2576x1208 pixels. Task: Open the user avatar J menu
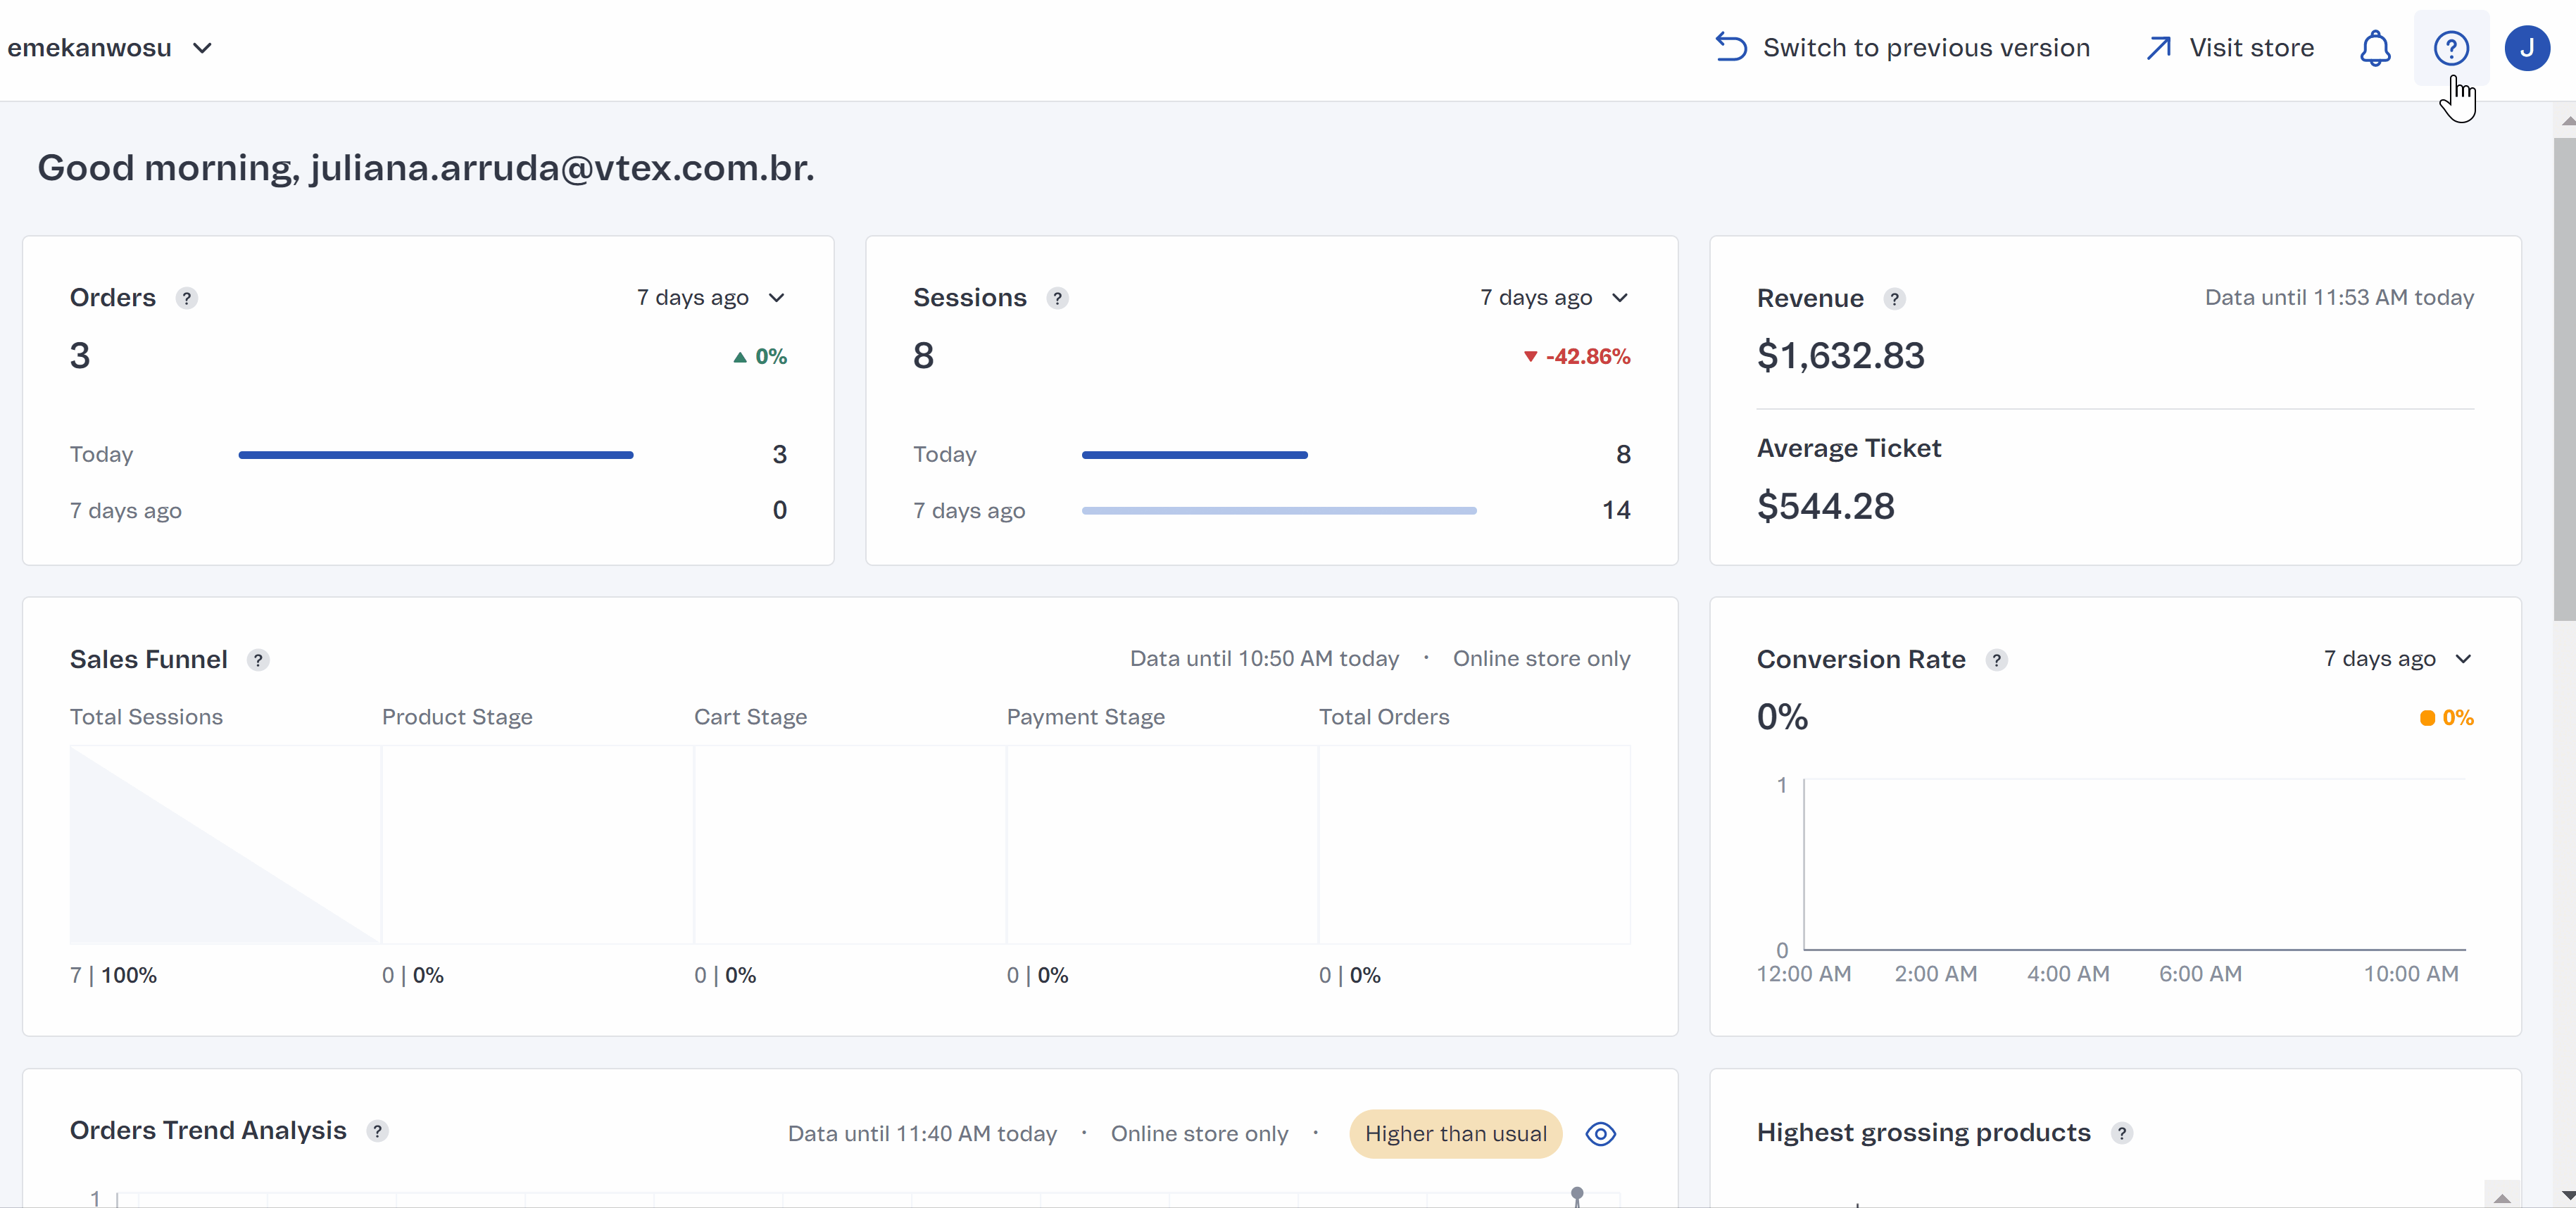click(2526, 48)
